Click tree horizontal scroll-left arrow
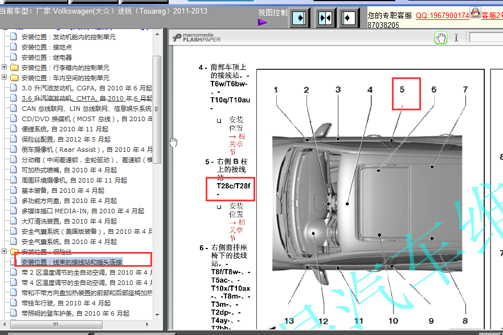Image resolution: width=503 pixels, height=335 pixels. [x=5, y=324]
